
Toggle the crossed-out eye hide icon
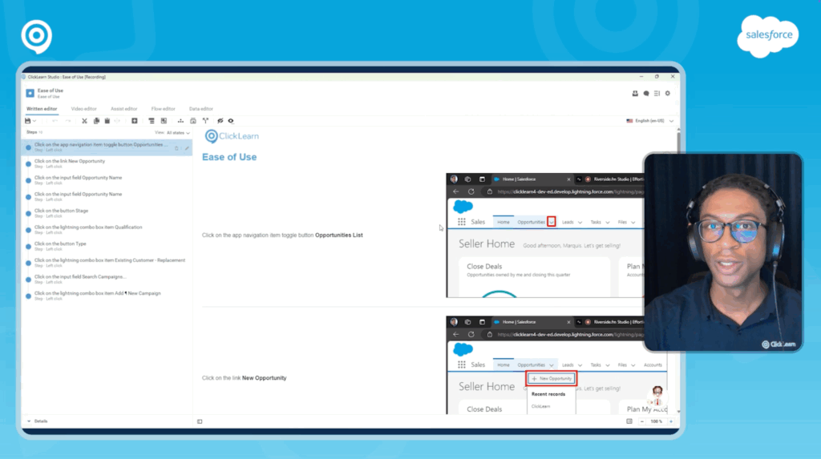coord(220,121)
